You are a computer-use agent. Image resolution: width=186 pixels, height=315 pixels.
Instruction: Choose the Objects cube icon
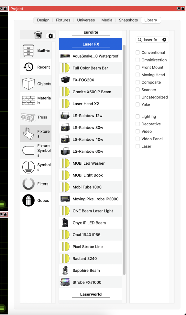pyautogui.click(x=28, y=83)
